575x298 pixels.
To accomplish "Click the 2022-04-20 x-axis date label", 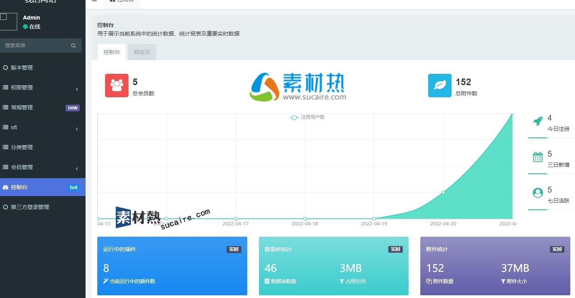I will (443, 224).
